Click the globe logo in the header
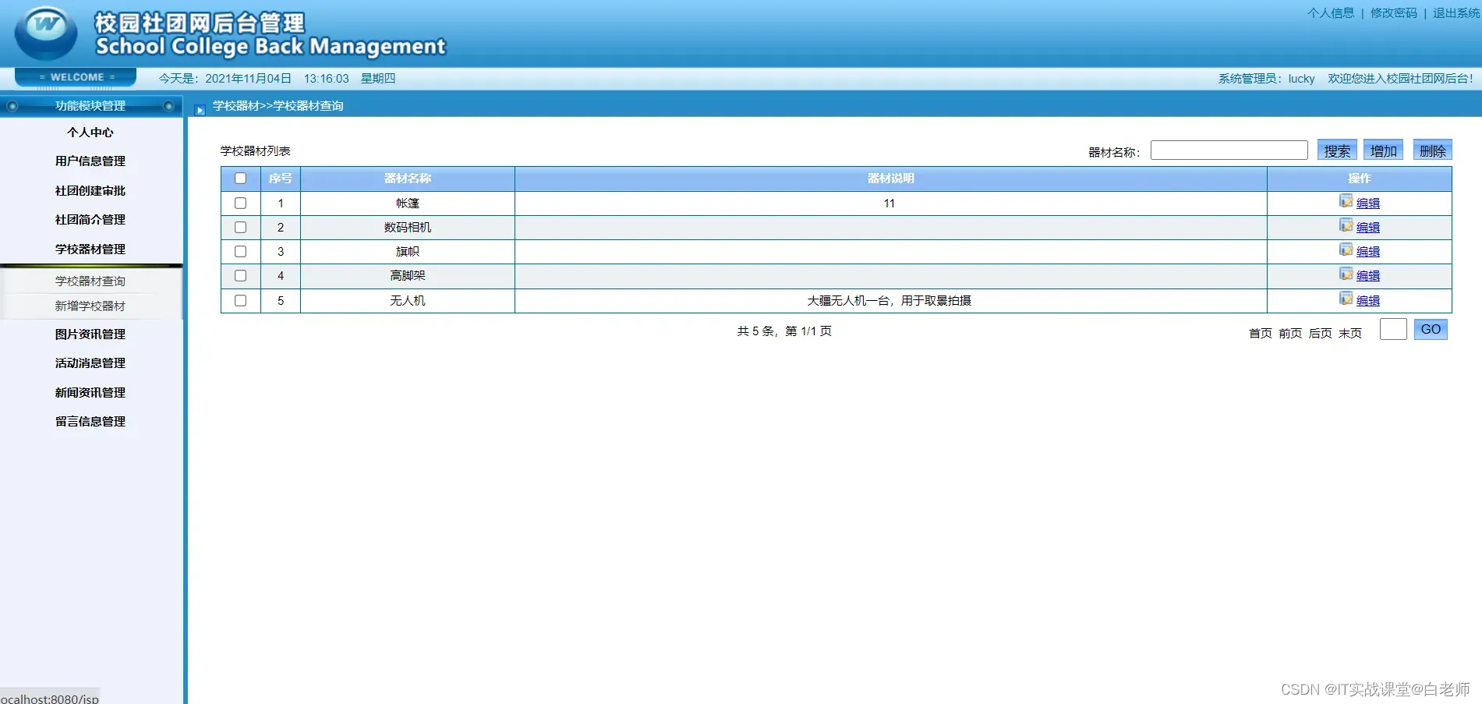The image size is (1482, 704). [46, 33]
